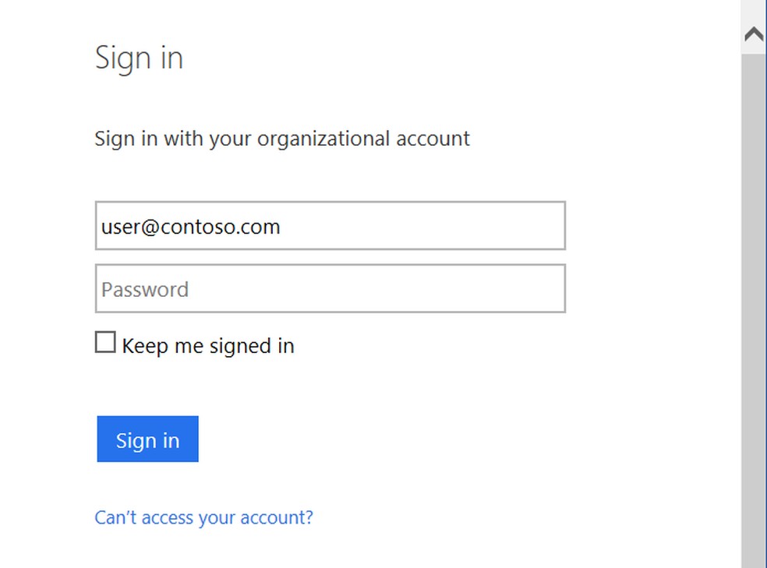Click the 'Keep me signed in' label
Image resolution: width=767 pixels, height=568 pixels.
click(208, 346)
